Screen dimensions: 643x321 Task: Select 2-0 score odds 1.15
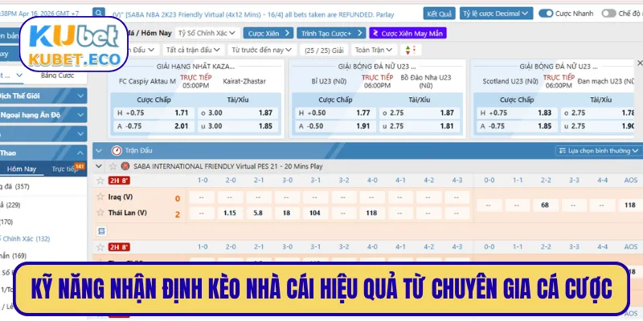(x=230, y=213)
